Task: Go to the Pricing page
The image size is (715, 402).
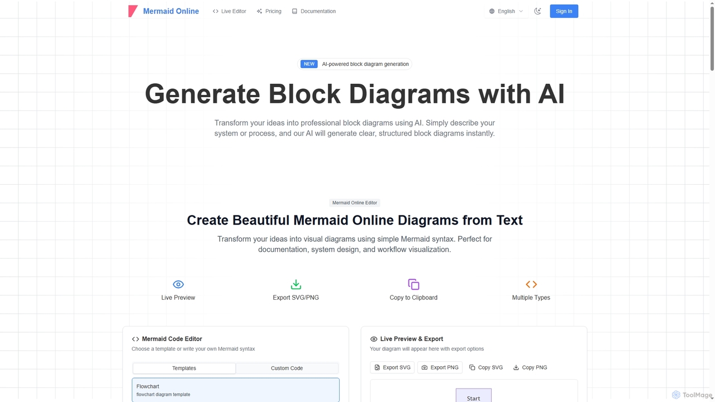Action: [269, 11]
